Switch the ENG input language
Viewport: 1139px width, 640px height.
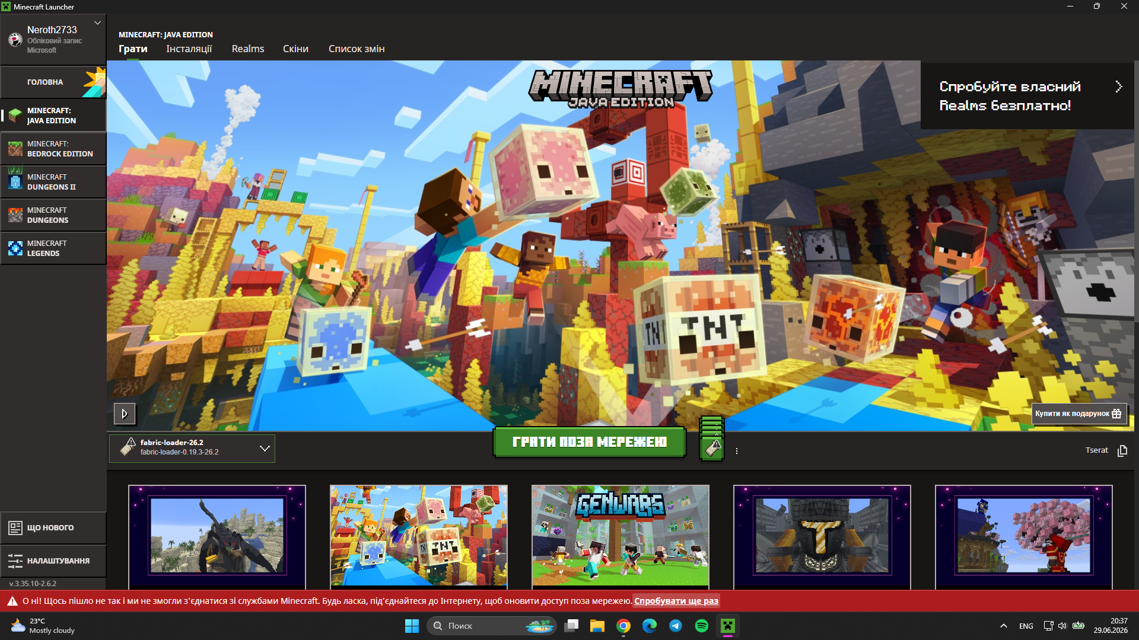[1026, 626]
